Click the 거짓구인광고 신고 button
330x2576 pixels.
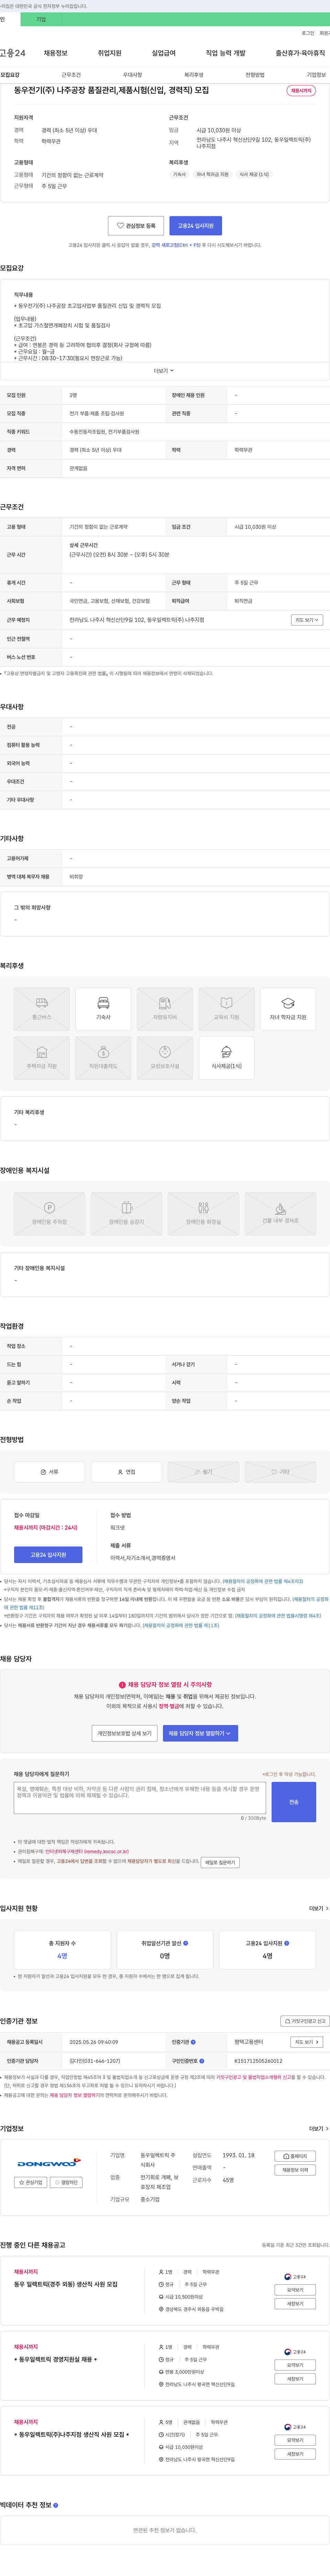305,2021
